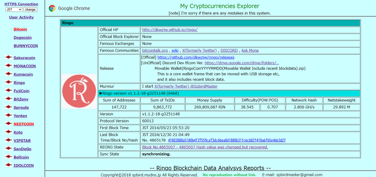The image size is (376, 177).
Task: Select Bitcoin in the sidebar
Action: [x=20, y=29]
